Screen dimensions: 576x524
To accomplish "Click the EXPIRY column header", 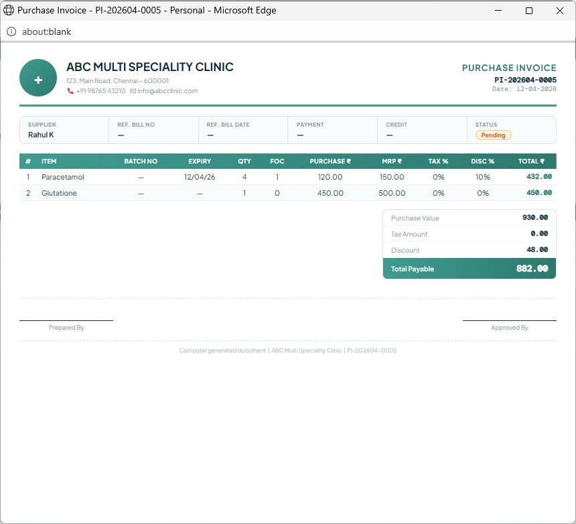I will (200, 161).
